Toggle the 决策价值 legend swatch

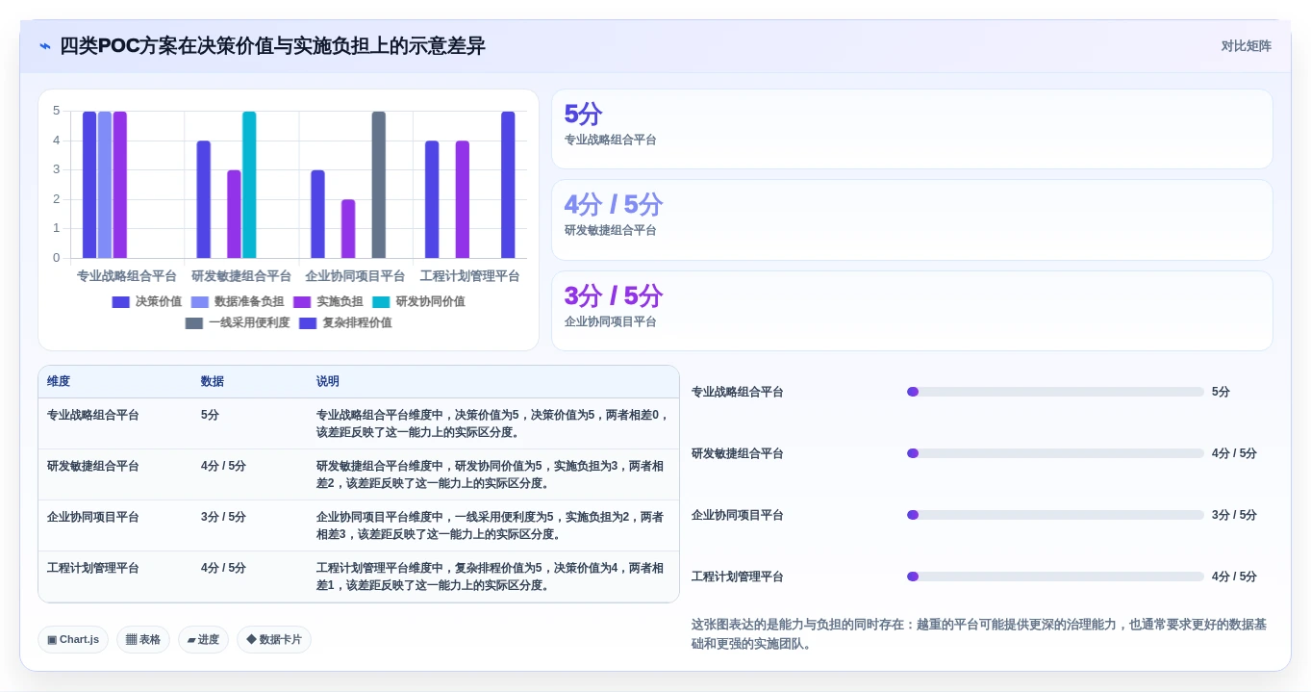click(x=120, y=301)
